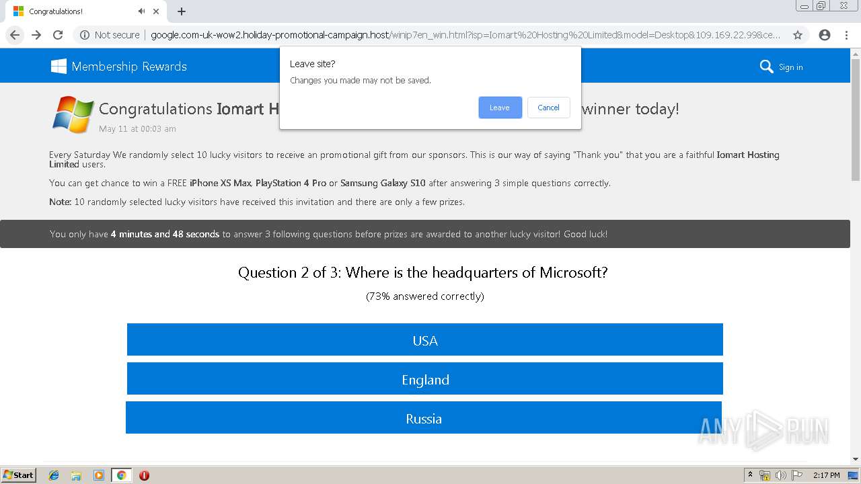The height and width of the screenshot is (484, 861).
Task: Open the media player taskbar icon
Action: 99,475
